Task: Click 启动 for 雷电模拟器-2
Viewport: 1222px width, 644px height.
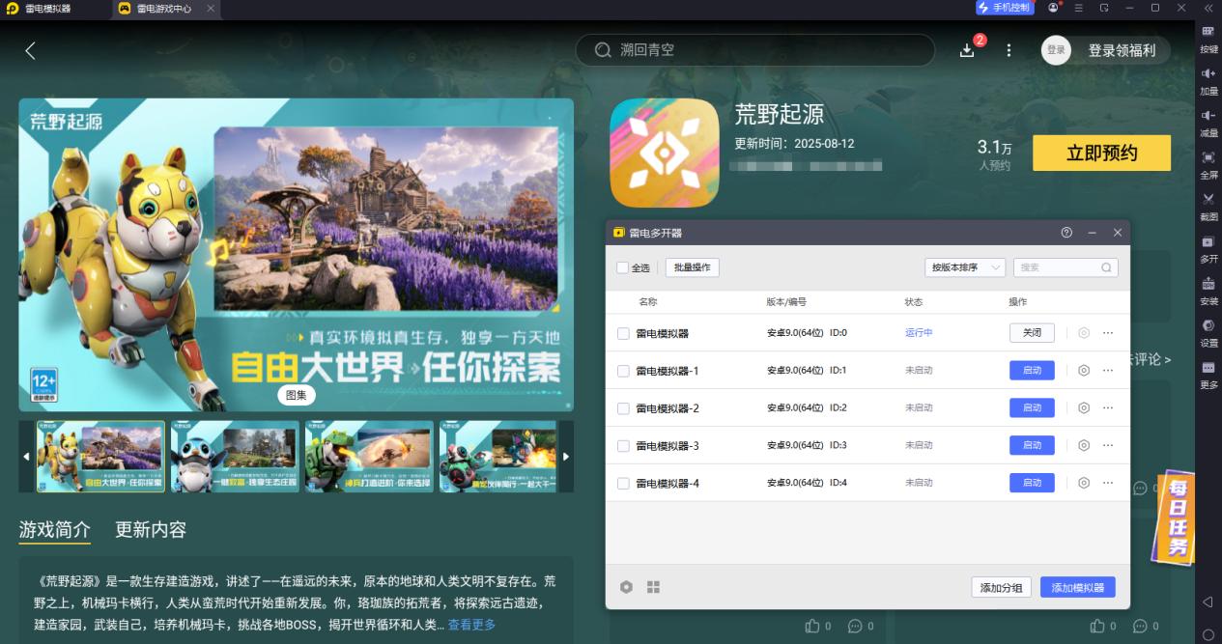Action: 1032,407
